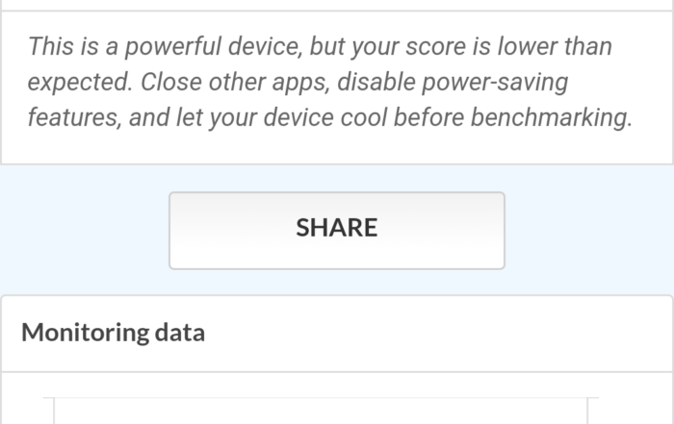This screenshot has height=424, width=674.
Task: Share the benchmark result
Action: coord(337,230)
